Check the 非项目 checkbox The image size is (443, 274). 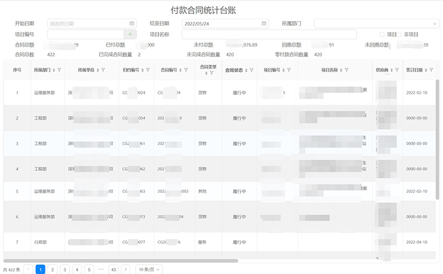(x=400, y=34)
